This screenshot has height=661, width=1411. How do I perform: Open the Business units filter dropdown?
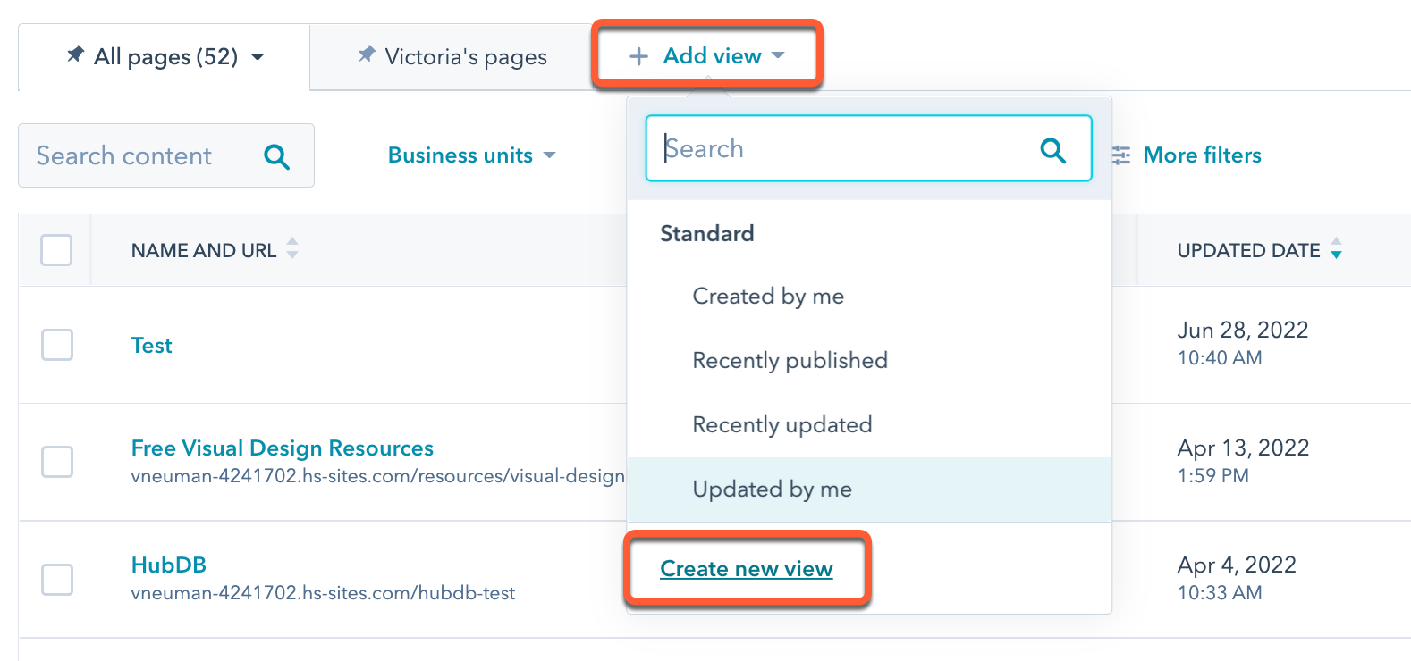471,155
